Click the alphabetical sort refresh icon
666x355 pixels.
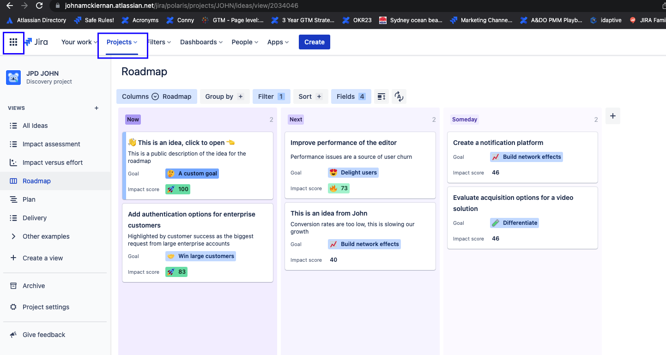pyautogui.click(x=399, y=96)
